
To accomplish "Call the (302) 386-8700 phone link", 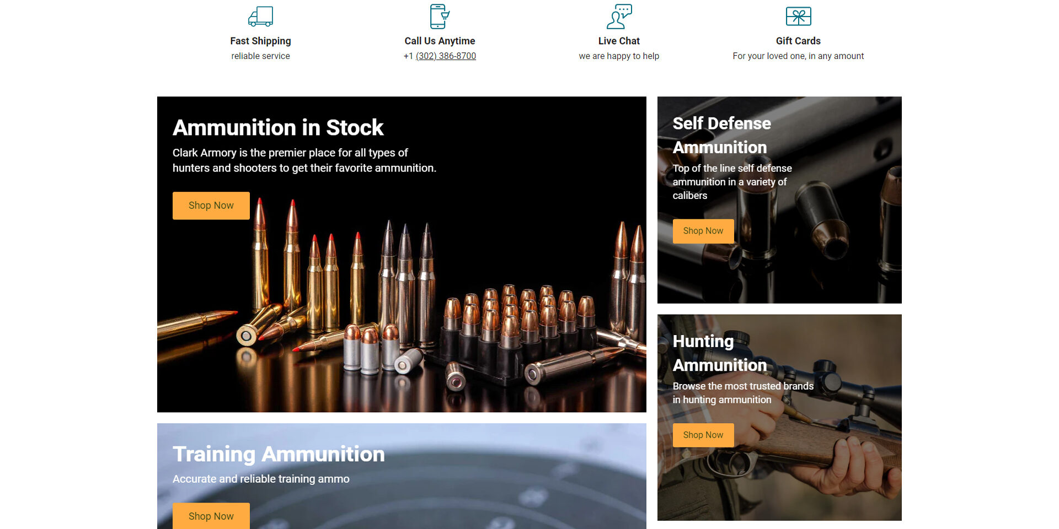I will click(446, 56).
